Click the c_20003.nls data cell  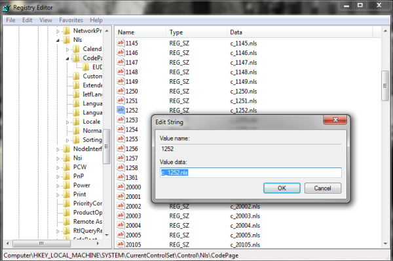245,216
